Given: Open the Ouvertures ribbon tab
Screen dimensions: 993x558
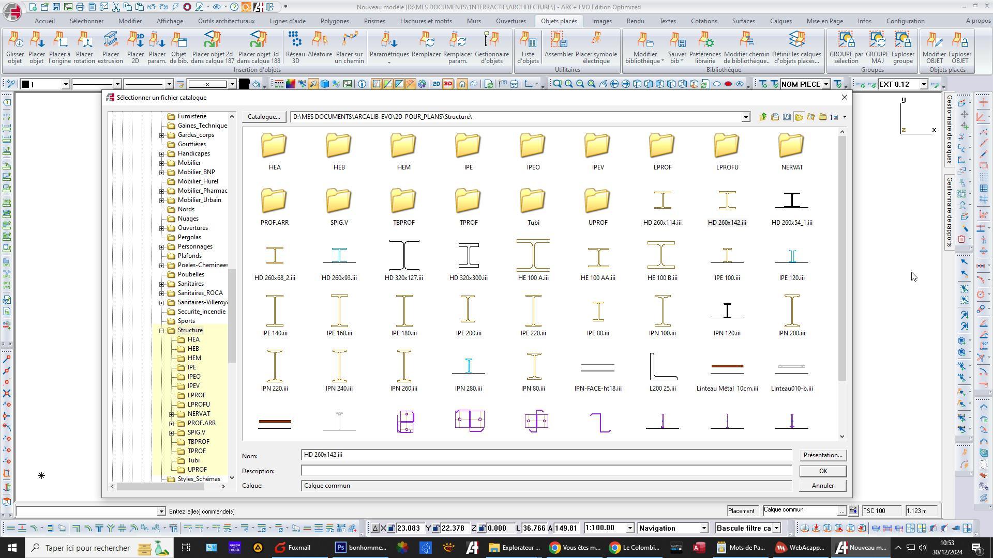Looking at the screenshot, I should coord(510,21).
